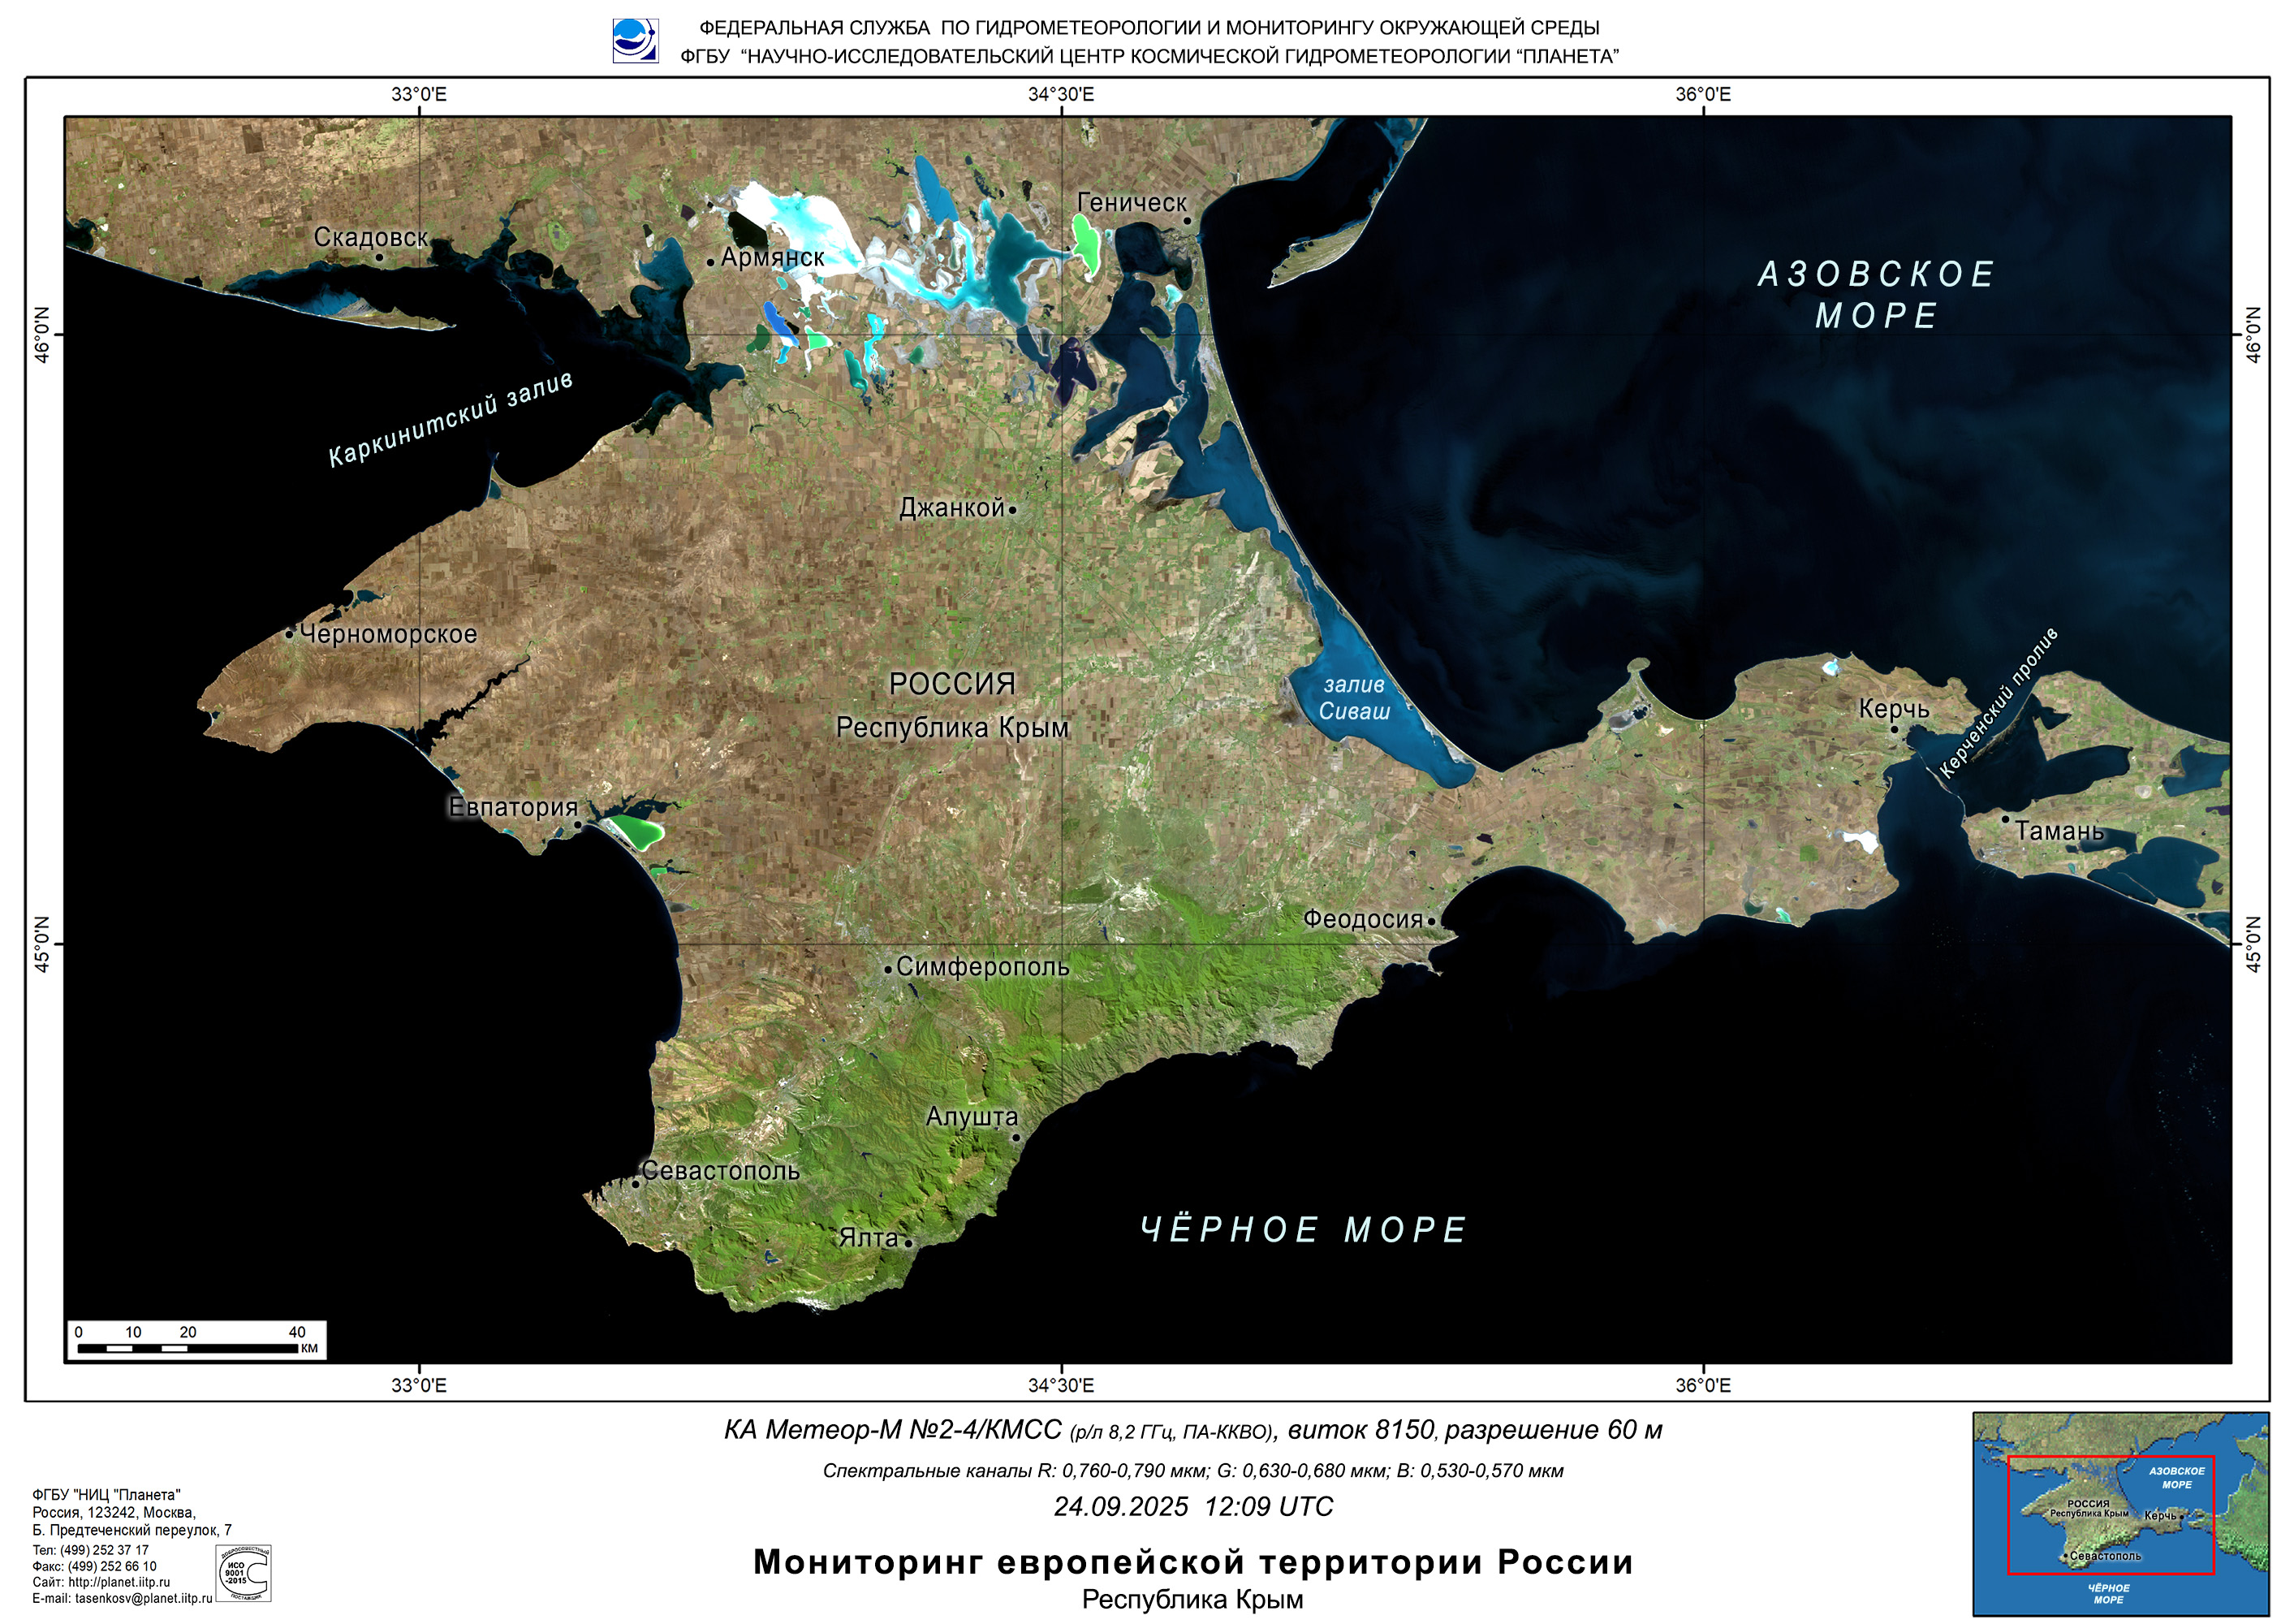Click the Каркинитский залив gulf label
Viewport: 2294px width, 1624px height.
click(x=451, y=418)
